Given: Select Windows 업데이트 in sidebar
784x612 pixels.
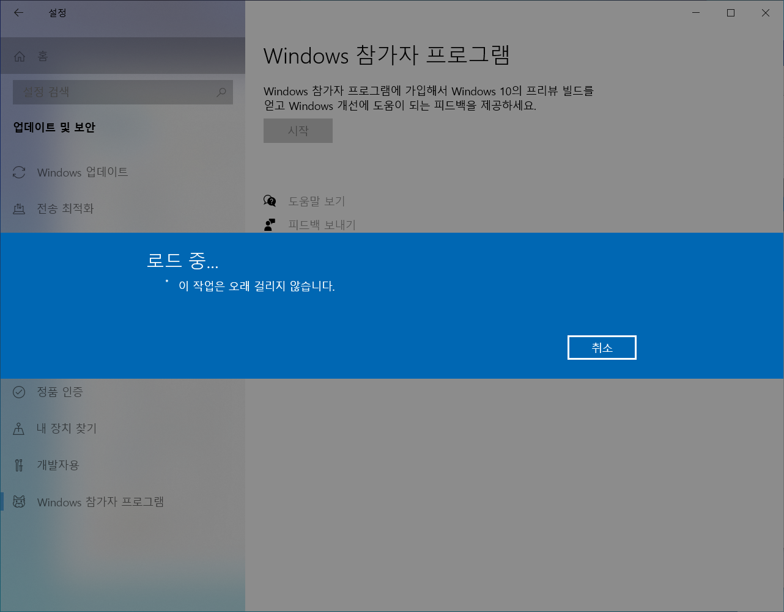Looking at the screenshot, I should pyautogui.click(x=83, y=172).
